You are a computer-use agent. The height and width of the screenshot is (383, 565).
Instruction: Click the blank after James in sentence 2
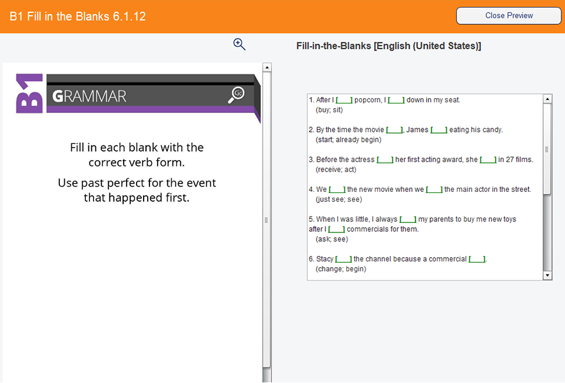438,129
